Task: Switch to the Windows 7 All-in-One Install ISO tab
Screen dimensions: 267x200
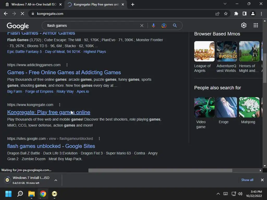Action: 32,4
